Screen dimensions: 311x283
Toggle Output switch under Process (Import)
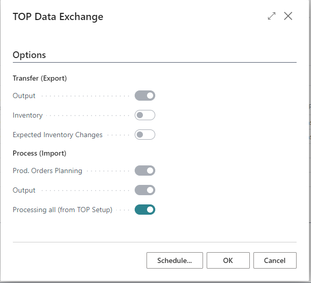coord(144,190)
